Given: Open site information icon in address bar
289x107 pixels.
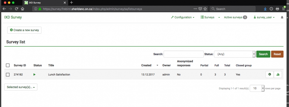Looking at the screenshot, I should pos(36,9).
